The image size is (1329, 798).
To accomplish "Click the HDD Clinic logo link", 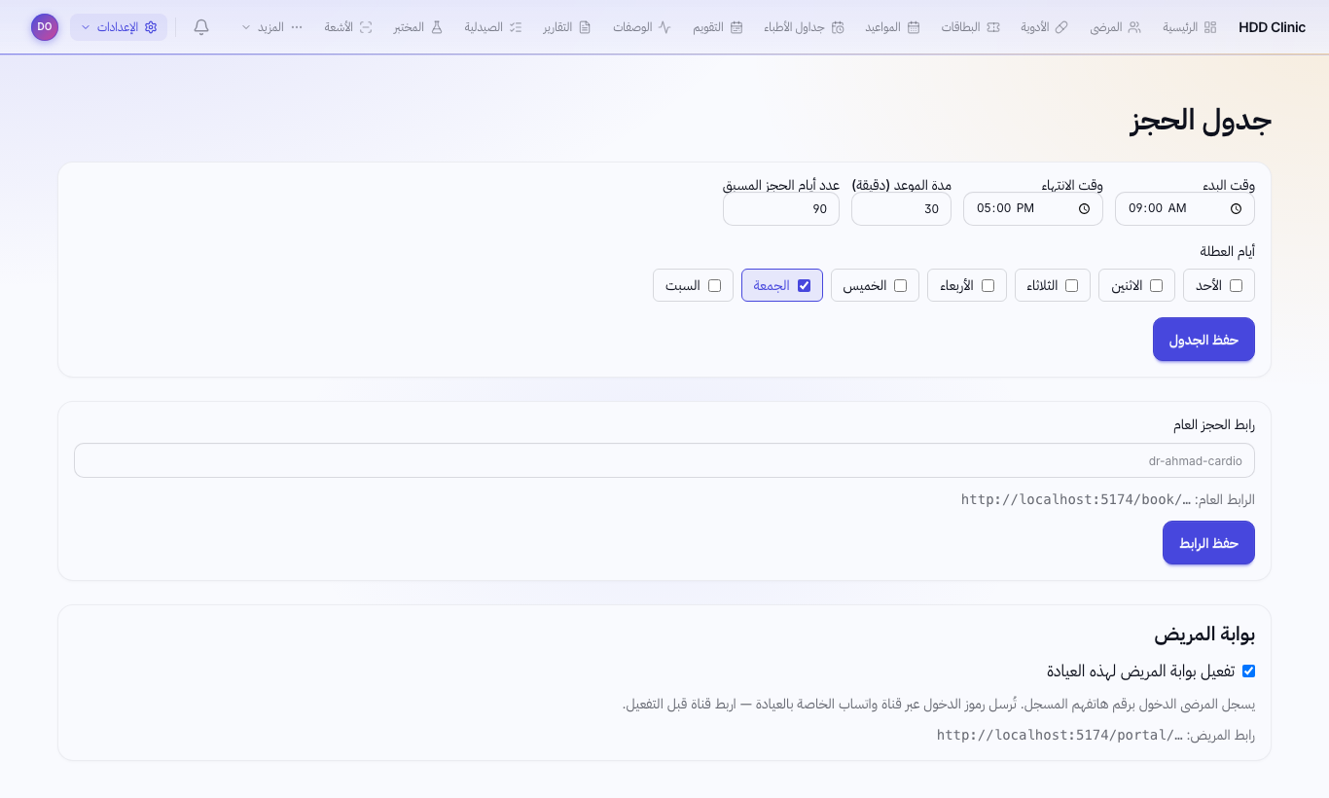I will point(1272,27).
